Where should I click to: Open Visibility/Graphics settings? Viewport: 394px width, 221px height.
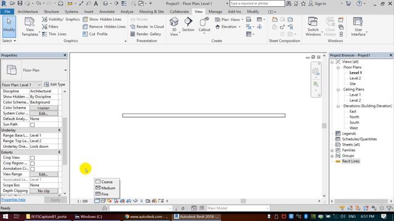point(60,19)
